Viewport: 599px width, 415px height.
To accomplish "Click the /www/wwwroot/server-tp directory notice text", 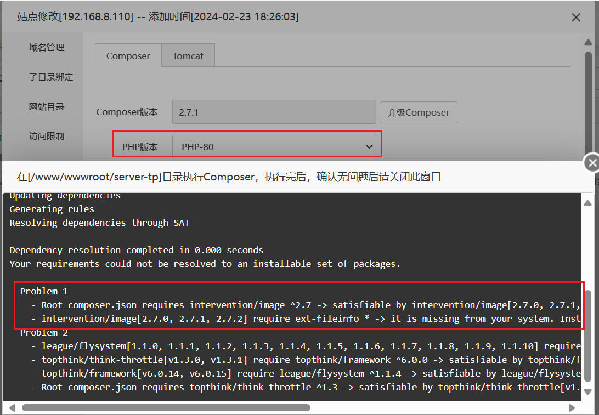I will (x=228, y=177).
